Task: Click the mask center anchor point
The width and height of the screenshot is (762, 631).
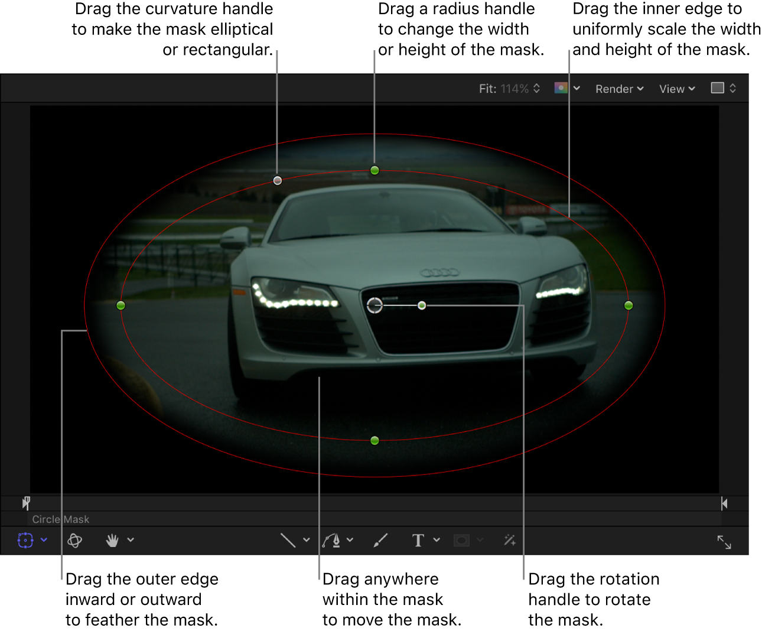Action: pyautogui.click(x=375, y=306)
